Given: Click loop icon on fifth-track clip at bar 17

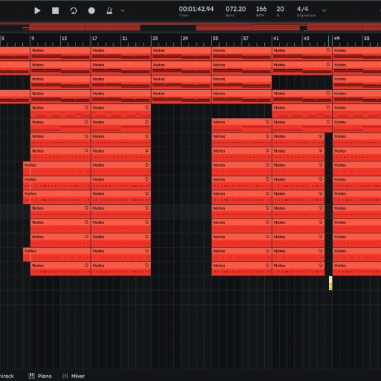Looking at the screenshot, I should pos(147,107).
